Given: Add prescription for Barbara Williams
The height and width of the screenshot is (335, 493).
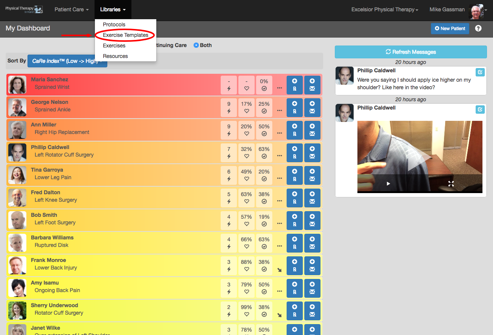Looking at the screenshot, I should [x=295, y=243].
